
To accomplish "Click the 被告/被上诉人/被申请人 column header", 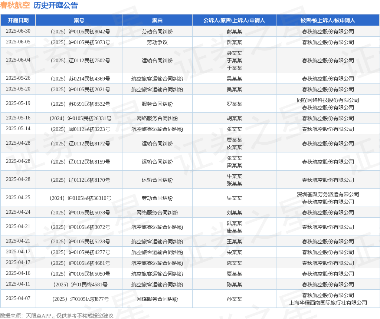I will pos(328,20).
